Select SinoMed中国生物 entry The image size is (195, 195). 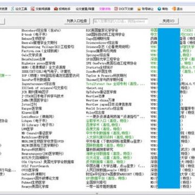99,71
